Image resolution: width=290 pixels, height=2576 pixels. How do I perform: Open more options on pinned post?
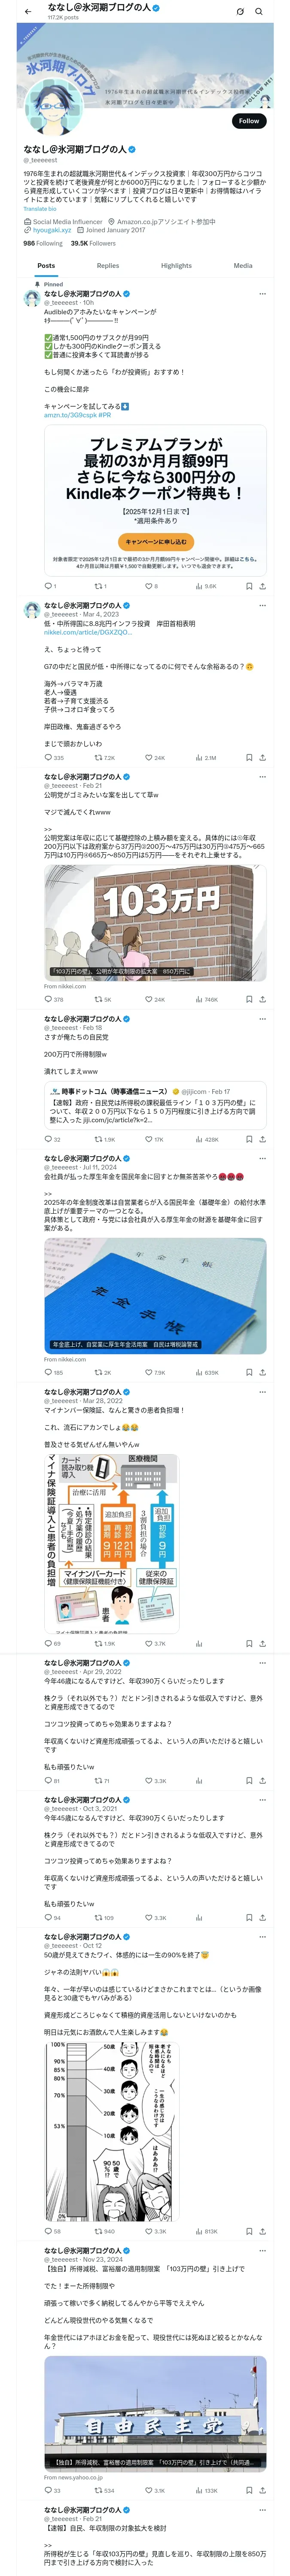tap(263, 294)
